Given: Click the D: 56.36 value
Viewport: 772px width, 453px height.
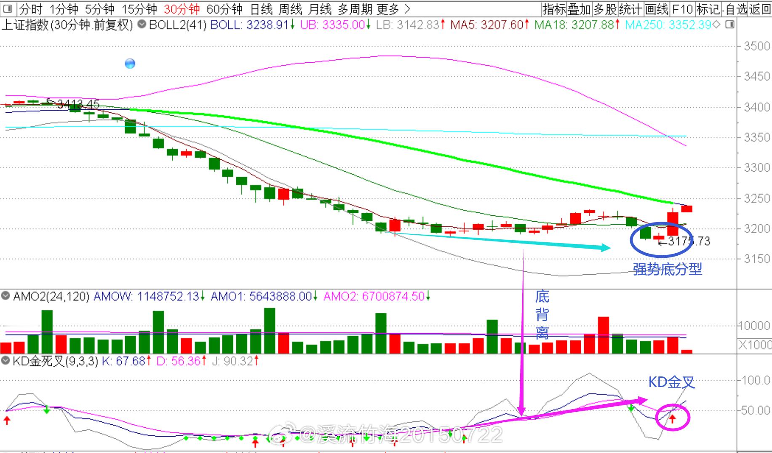Looking at the screenshot, I should [x=181, y=361].
